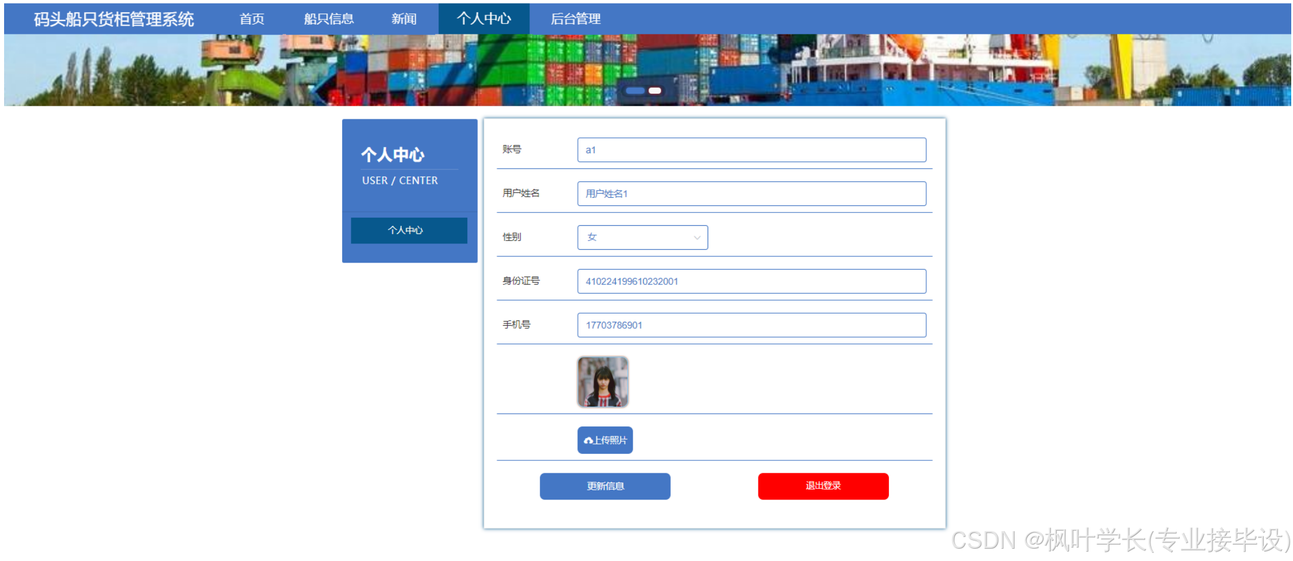Click the 账号 field label
This screenshot has height=561, width=1293.
click(512, 149)
